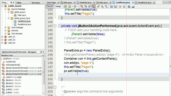Collapse Javadoc fold at line 202
171x96 pixels.
pos(55,87)
